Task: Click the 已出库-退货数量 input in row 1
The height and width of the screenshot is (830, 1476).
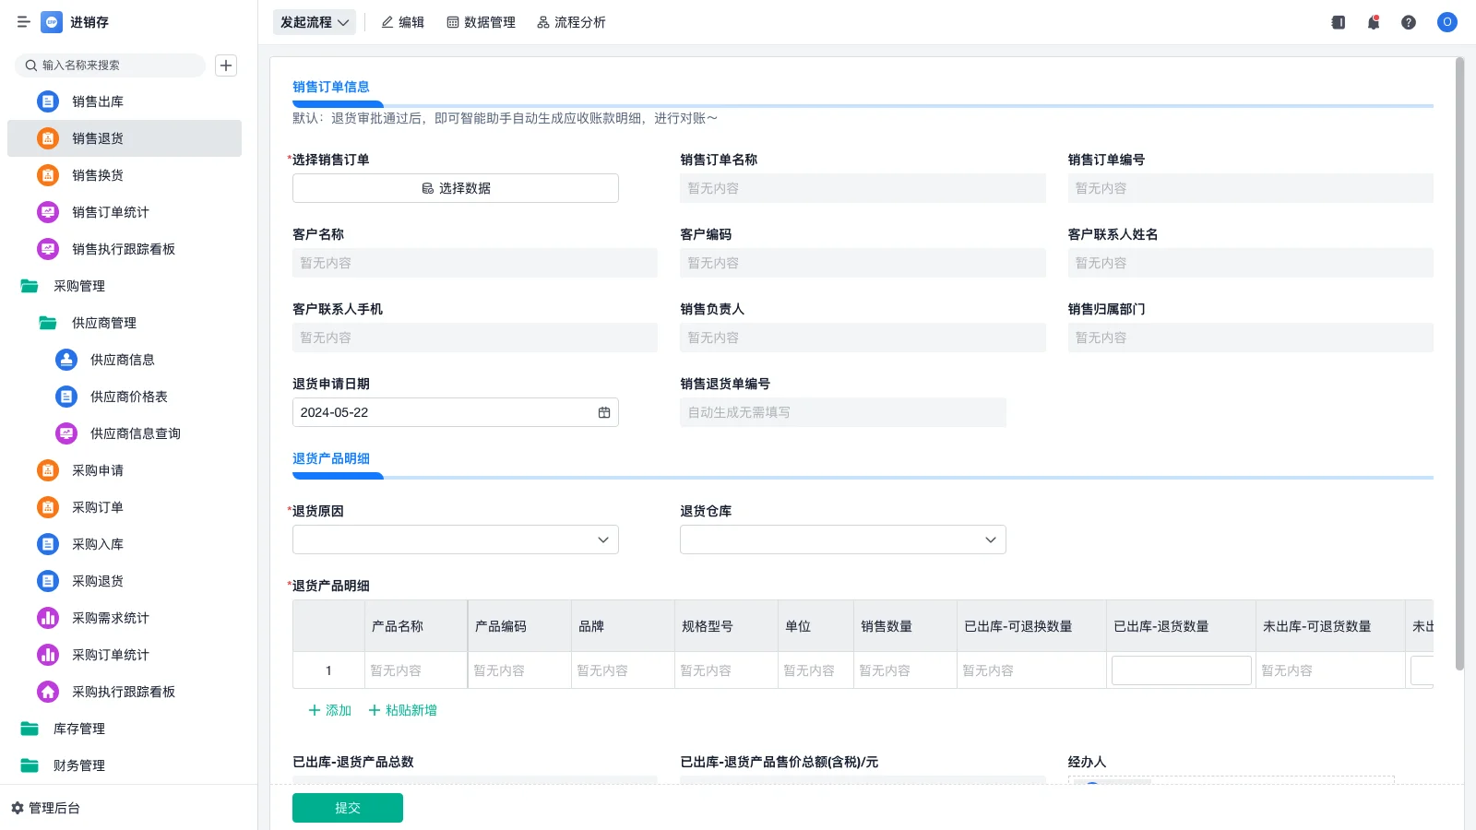Action: 1182,670
